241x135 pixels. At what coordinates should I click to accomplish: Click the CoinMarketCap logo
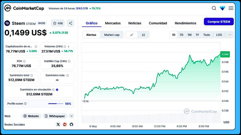[x=24, y=8]
